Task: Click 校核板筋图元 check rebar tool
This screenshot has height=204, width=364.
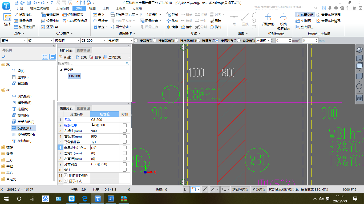Action: point(284,22)
